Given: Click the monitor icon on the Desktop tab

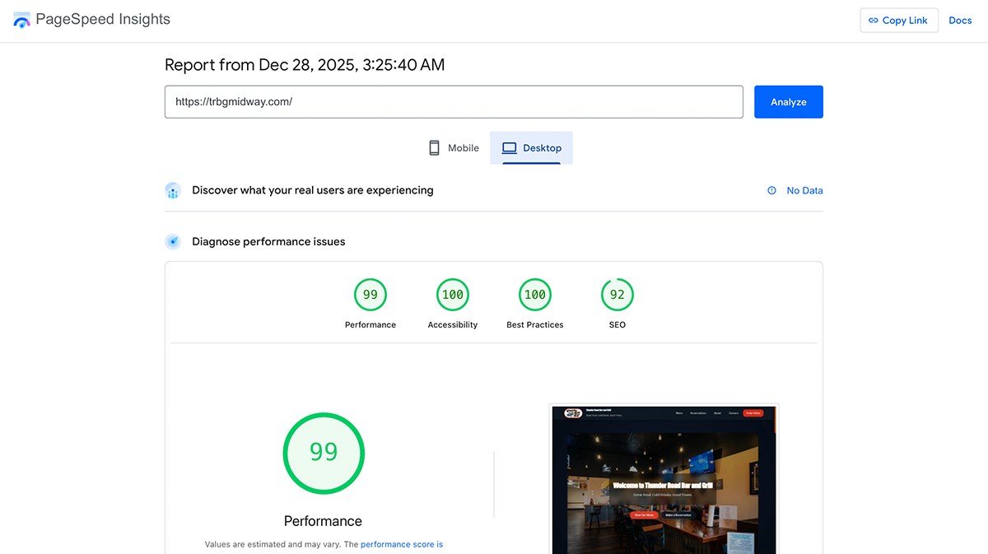Looking at the screenshot, I should tap(509, 148).
